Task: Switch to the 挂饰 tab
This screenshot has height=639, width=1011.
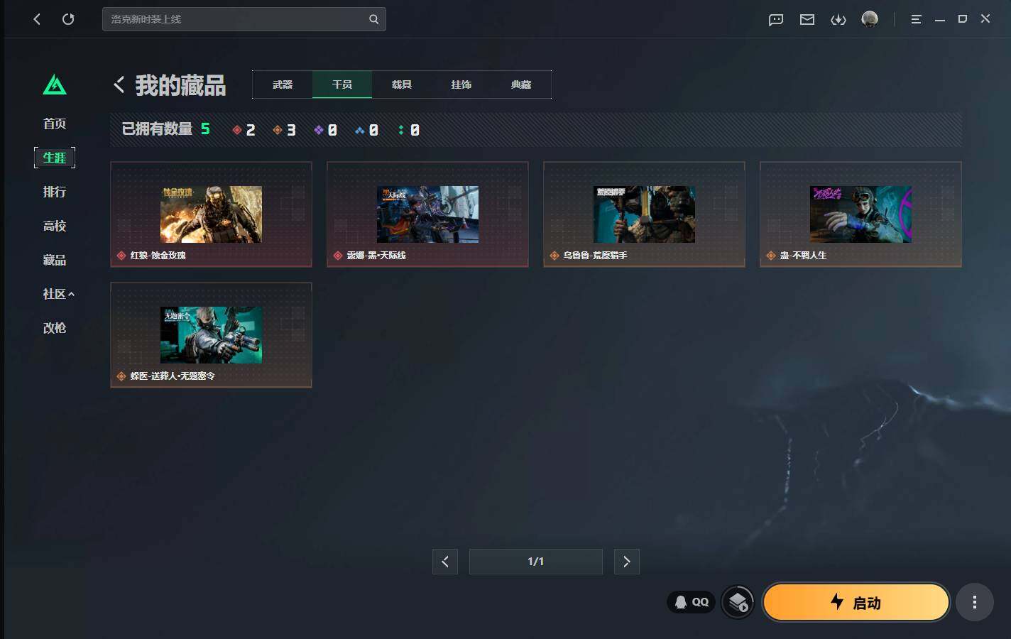Action: click(x=461, y=84)
